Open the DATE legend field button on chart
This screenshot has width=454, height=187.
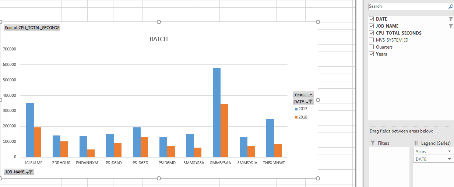[x=303, y=102]
